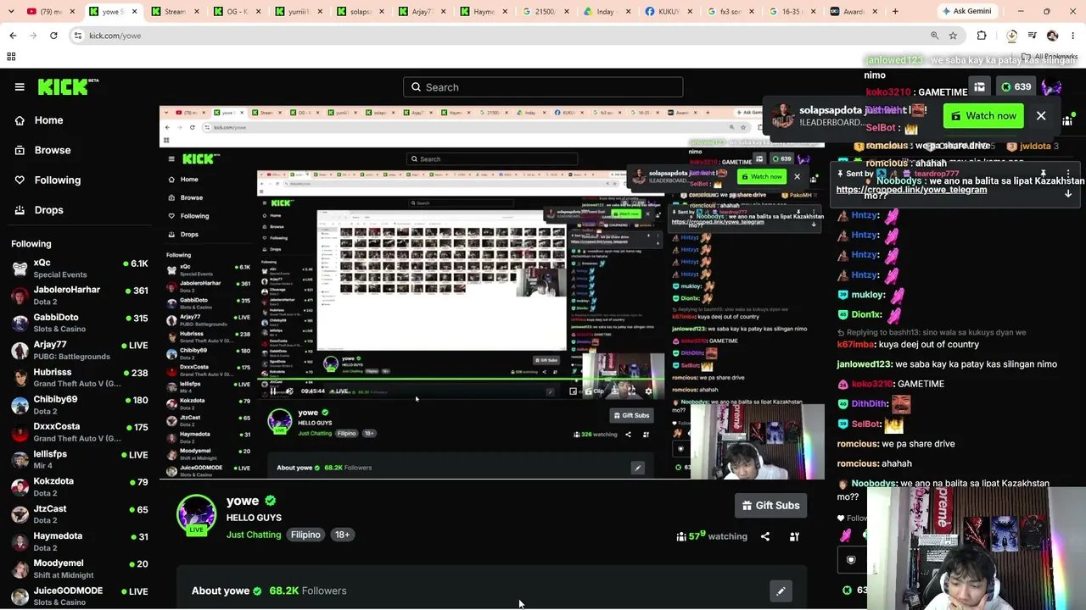This screenshot has height=610, width=1086.
Task: Open the browser Extensions puzzle icon
Action: tap(982, 36)
